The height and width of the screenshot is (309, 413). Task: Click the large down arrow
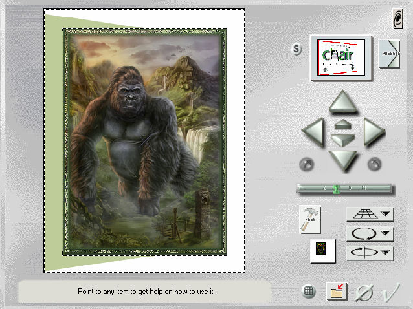point(342,160)
